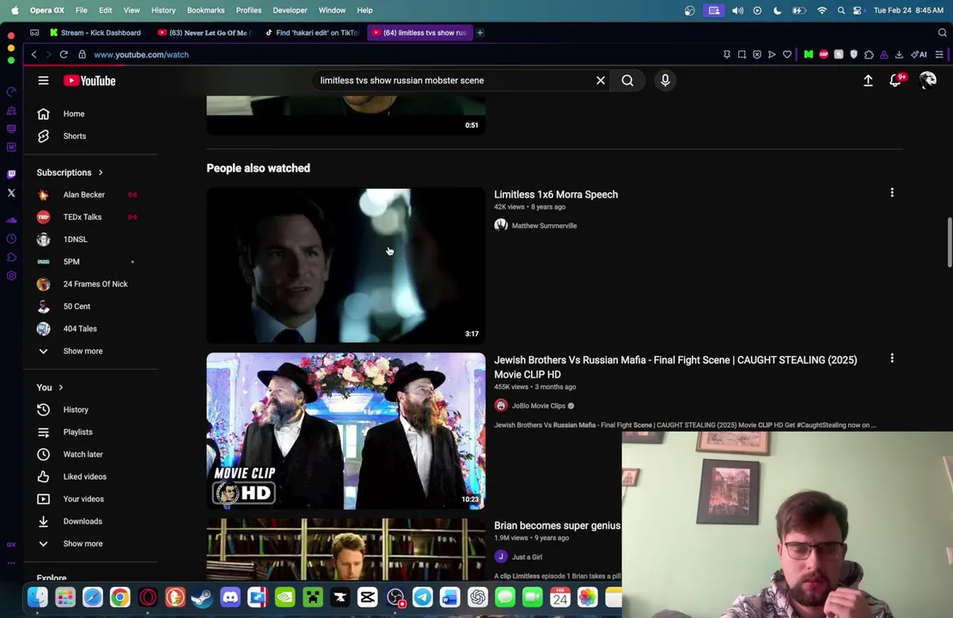Open the Developer menu
953x618 pixels.
tap(290, 10)
